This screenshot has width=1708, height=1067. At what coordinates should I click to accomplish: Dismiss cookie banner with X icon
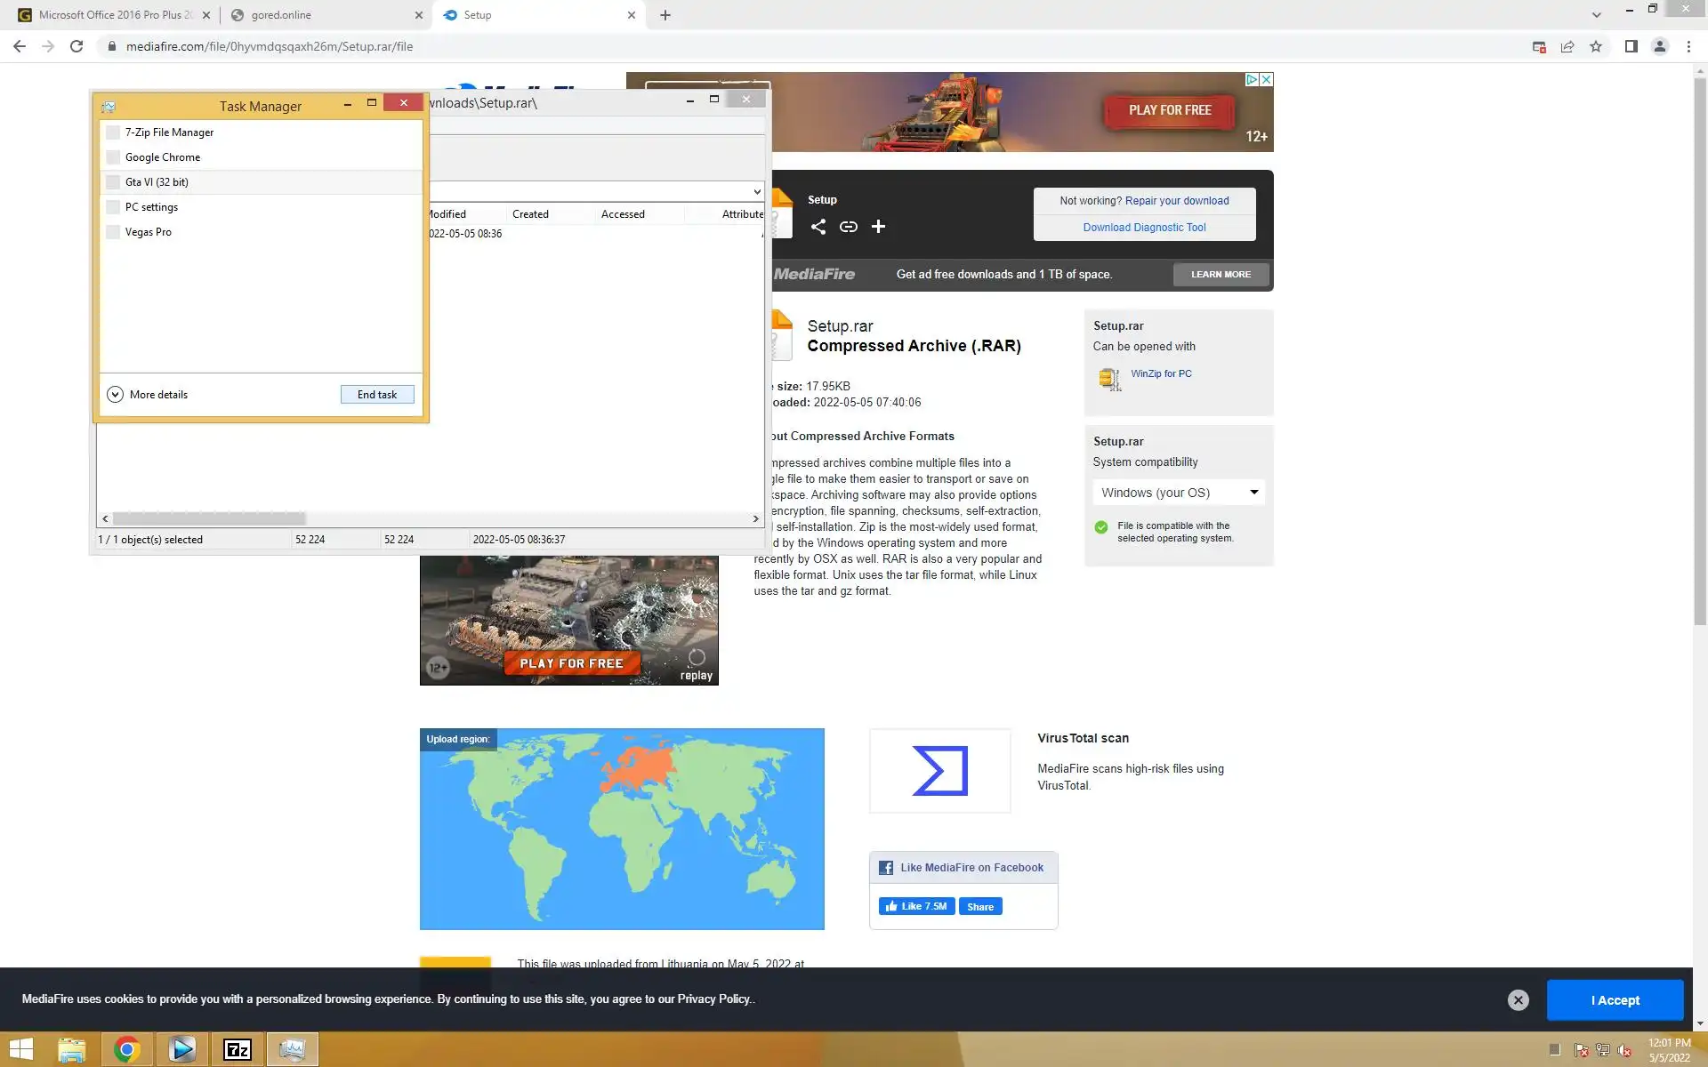1518,1000
